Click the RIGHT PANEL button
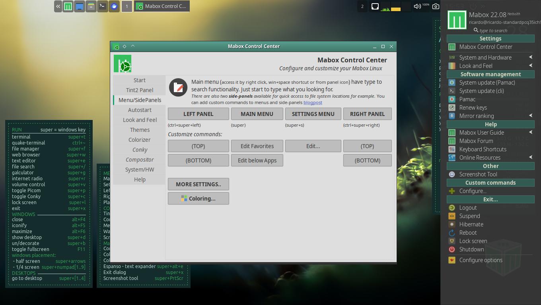The height and width of the screenshot is (305, 541). (x=367, y=114)
